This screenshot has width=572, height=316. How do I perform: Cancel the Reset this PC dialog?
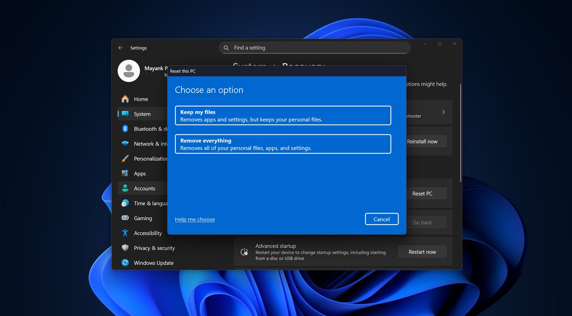pos(382,219)
